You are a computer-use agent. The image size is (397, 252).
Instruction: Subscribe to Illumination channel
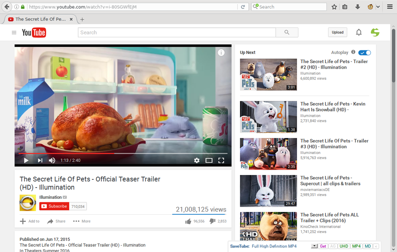(x=54, y=206)
